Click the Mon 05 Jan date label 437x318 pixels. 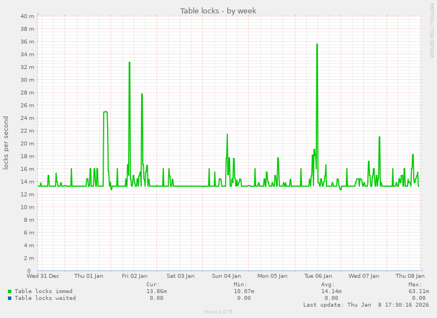tap(273, 276)
